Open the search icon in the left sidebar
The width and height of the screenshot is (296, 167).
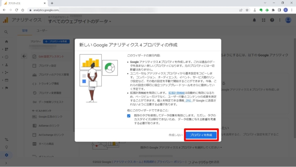pyautogui.click(x=6, y=32)
